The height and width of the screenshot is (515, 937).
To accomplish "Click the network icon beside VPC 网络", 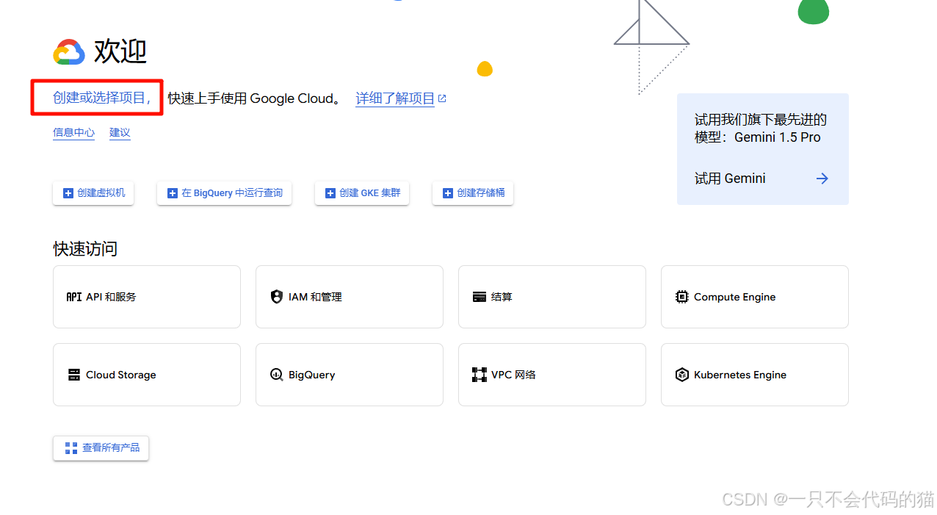I will click(x=480, y=375).
